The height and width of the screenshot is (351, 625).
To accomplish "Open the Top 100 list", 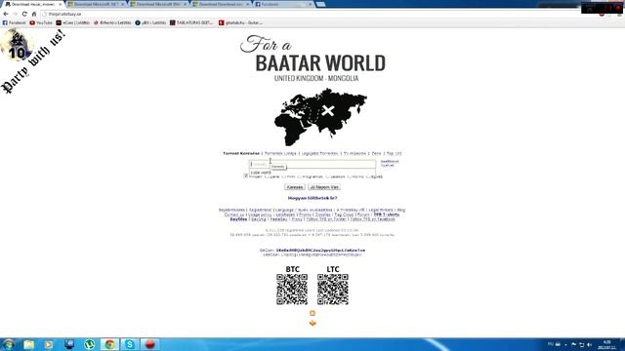I will [x=395, y=154].
